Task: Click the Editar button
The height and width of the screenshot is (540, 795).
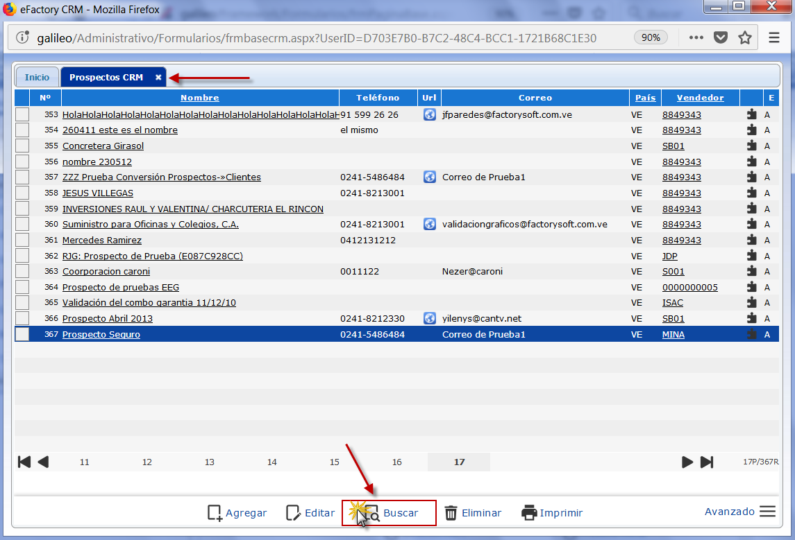Action: coord(310,513)
